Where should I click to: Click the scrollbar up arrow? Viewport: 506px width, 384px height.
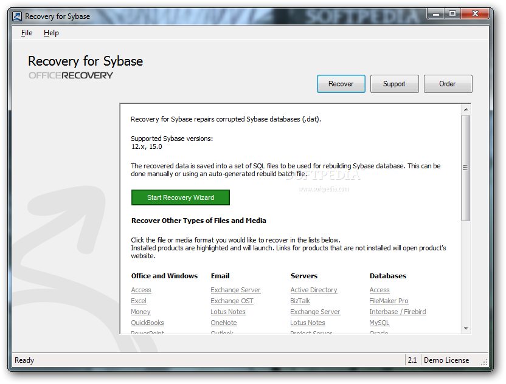coord(466,109)
